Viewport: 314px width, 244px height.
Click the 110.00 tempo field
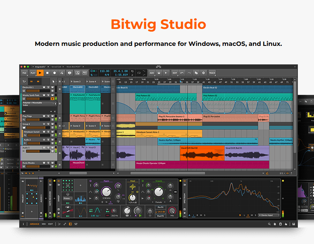105,71
